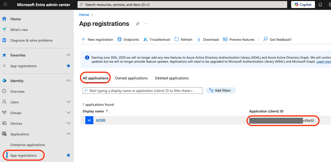Click the Refresh circular arrow icon
The height and width of the screenshot is (162, 331).
(177, 39)
